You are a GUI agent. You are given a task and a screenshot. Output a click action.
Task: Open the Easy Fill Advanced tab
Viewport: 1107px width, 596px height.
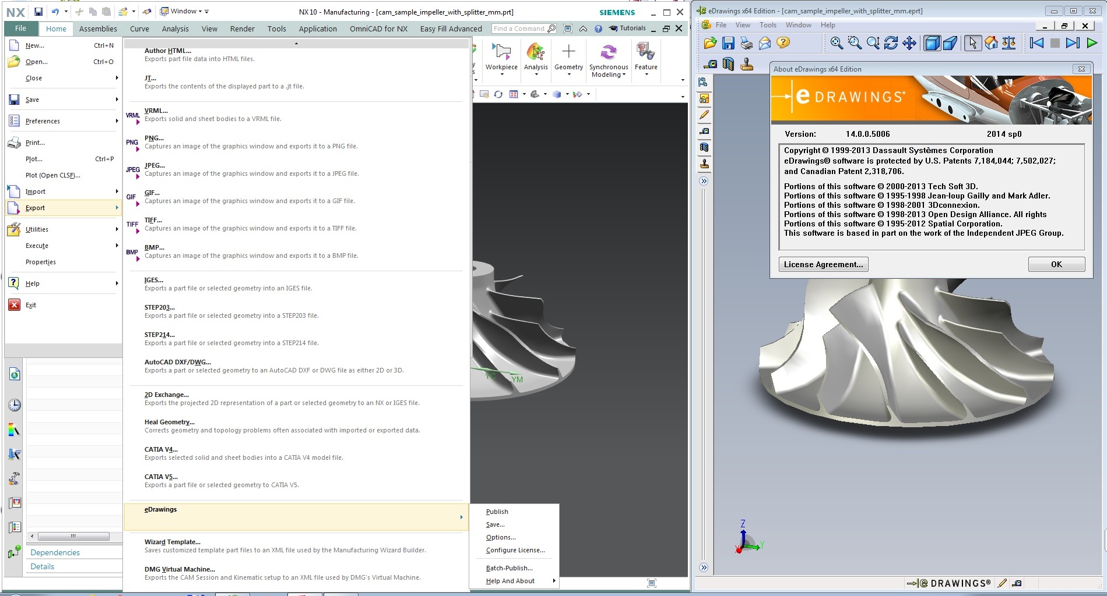pos(451,29)
